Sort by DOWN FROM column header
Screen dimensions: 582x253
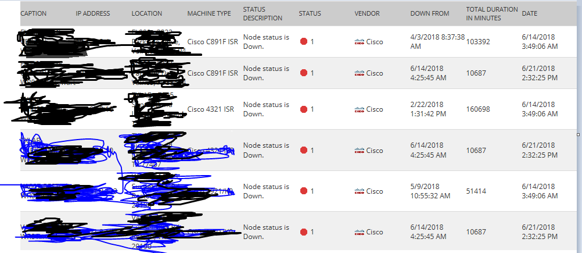point(430,13)
